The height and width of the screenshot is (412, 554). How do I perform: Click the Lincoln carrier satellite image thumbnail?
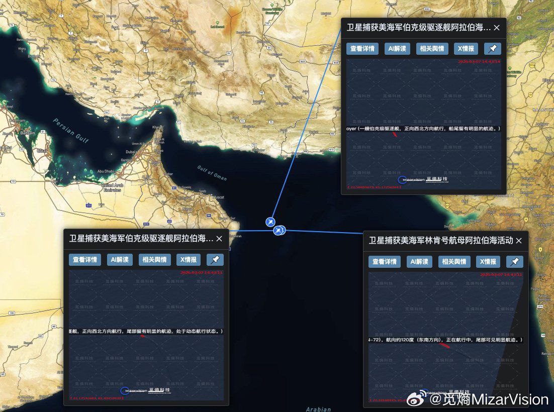coord(445,337)
